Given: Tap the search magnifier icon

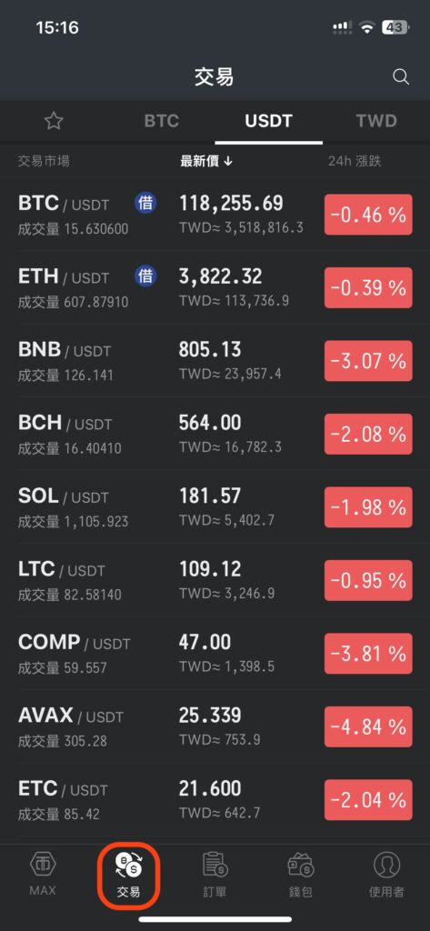Looking at the screenshot, I should click(x=401, y=77).
